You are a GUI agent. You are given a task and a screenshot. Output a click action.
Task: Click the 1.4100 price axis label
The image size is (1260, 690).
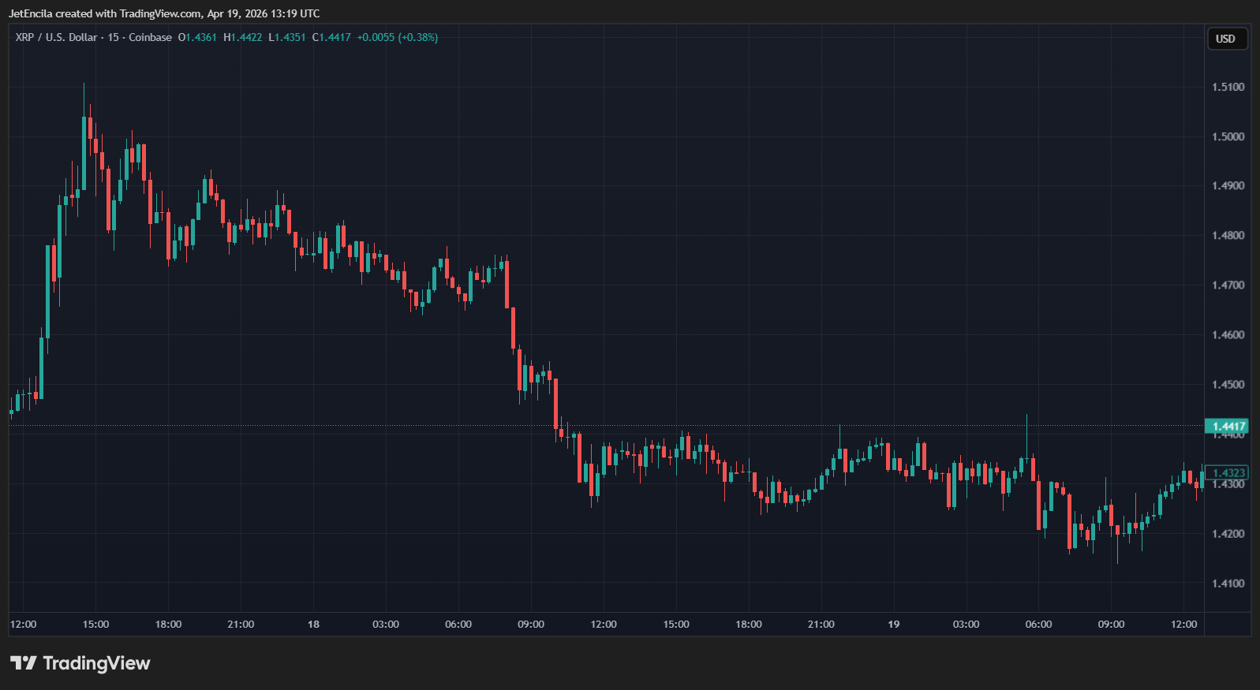1228,584
